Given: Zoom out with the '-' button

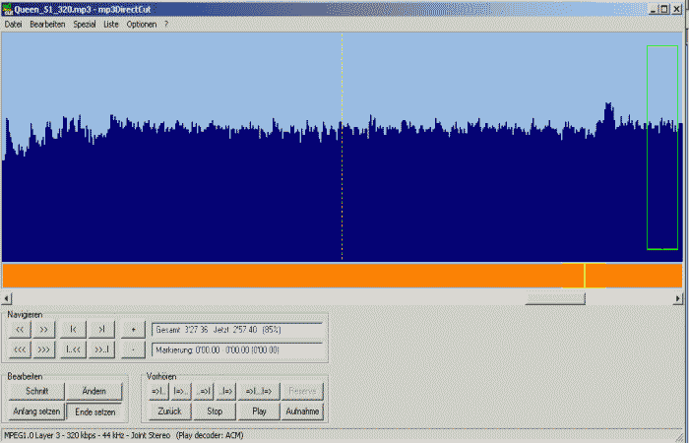Looking at the screenshot, I should 133,349.
